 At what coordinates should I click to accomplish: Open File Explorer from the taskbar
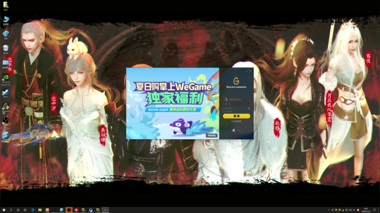pos(40,210)
